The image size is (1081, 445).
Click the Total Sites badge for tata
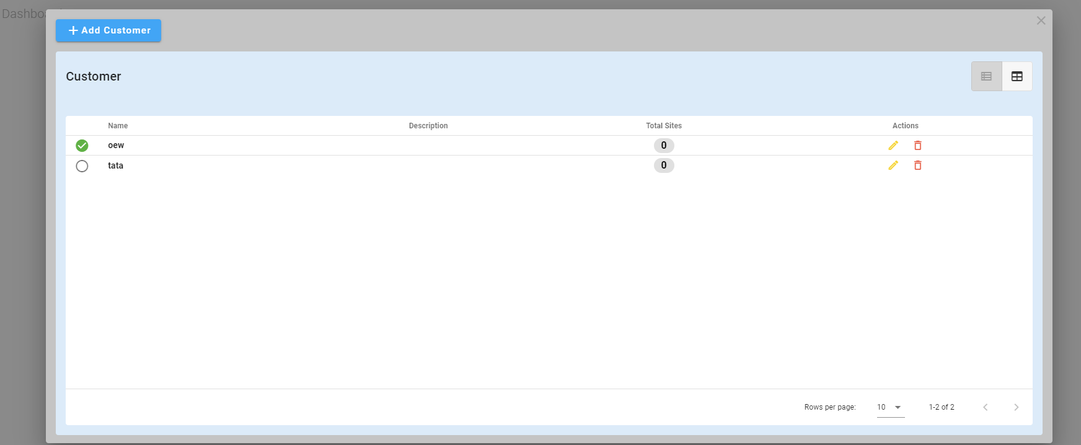(663, 165)
